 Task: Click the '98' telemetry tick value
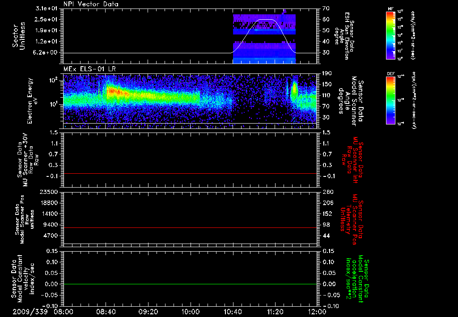coord(326,225)
